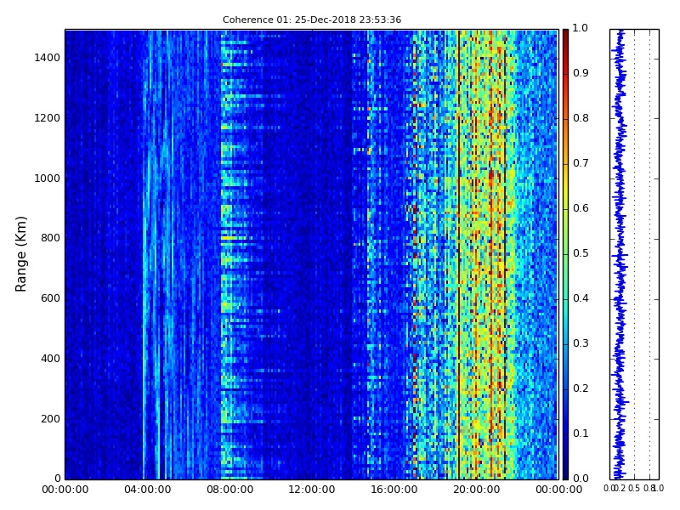This screenshot has height=510, width=680.
Task: Click the 16:00:00 time tick label
Action: point(394,490)
